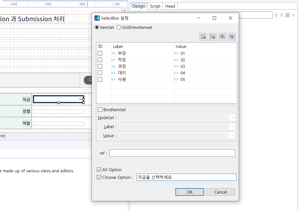299x211 pixels.
Task: Click the code brackets icon beside label 대리
Action: pos(113,73)
